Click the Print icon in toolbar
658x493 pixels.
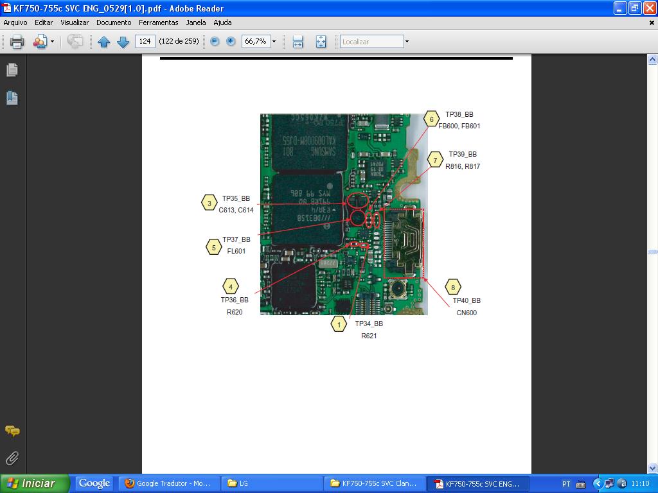17,42
